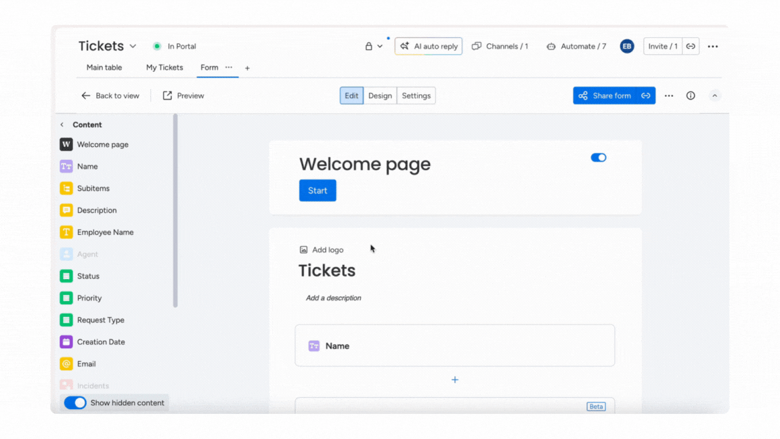
Task: Switch to the My Tickets tab
Action: point(165,67)
